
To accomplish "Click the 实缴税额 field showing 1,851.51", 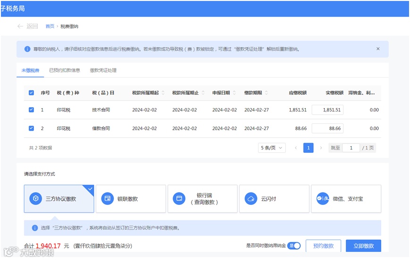I will [x=327, y=110].
